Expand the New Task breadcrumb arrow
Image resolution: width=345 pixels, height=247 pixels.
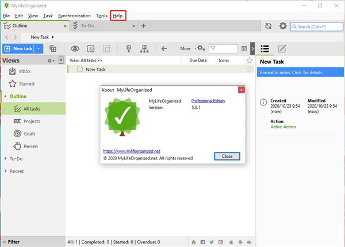tap(53, 37)
